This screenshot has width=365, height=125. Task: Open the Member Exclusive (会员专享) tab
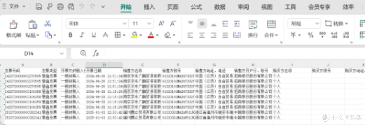(319, 7)
